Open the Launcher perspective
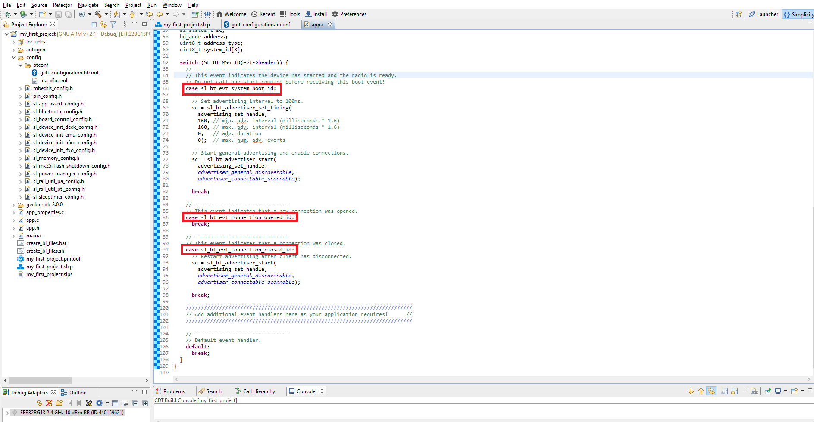The height and width of the screenshot is (422, 814). coord(764,14)
